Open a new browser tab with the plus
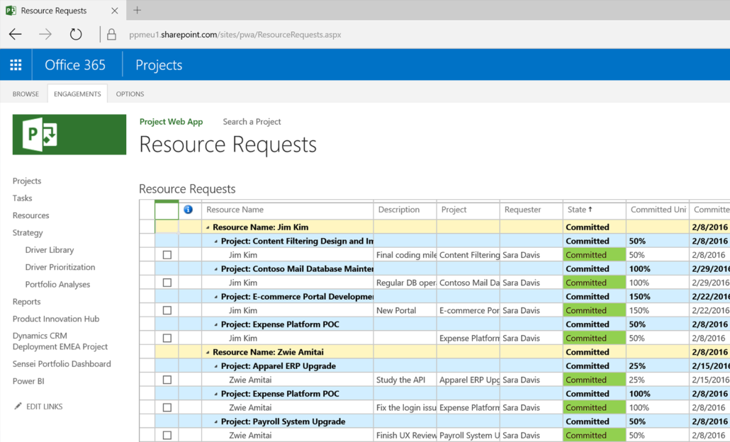Screen dimensions: 730x442 pyautogui.click(x=137, y=10)
